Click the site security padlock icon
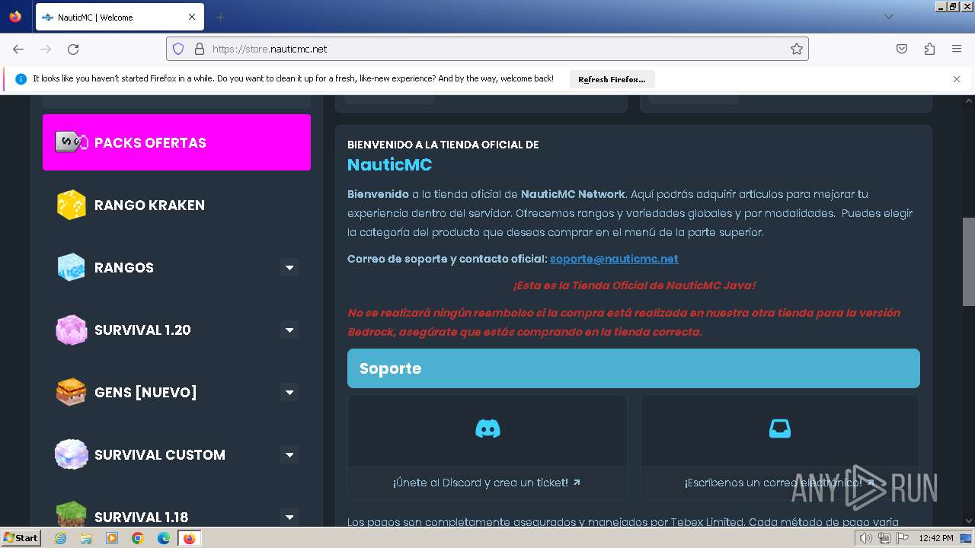This screenshot has height=548, width=975. click(200, 49)
